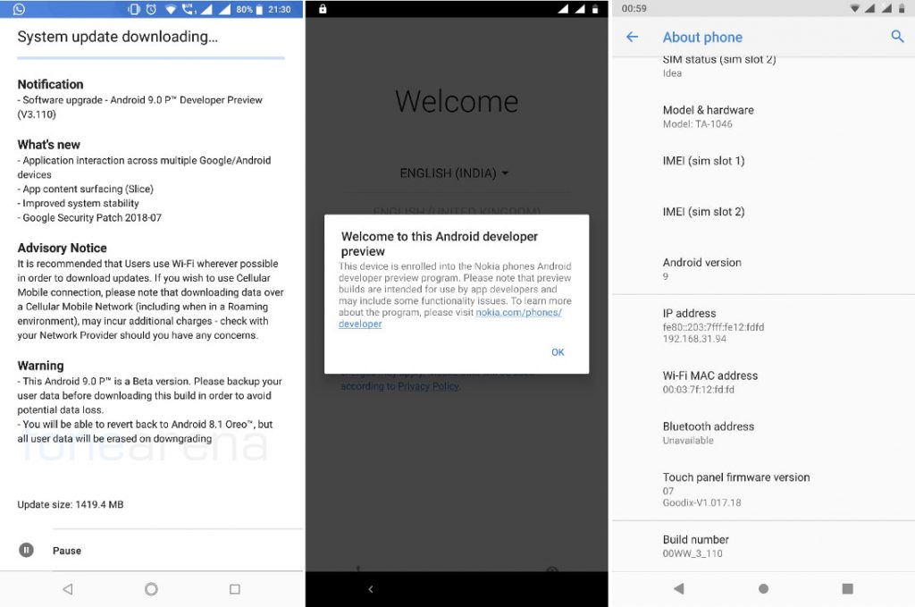Click the Warning heading
The height and width of the screenshot is (607, 915).
click(40, 366)
